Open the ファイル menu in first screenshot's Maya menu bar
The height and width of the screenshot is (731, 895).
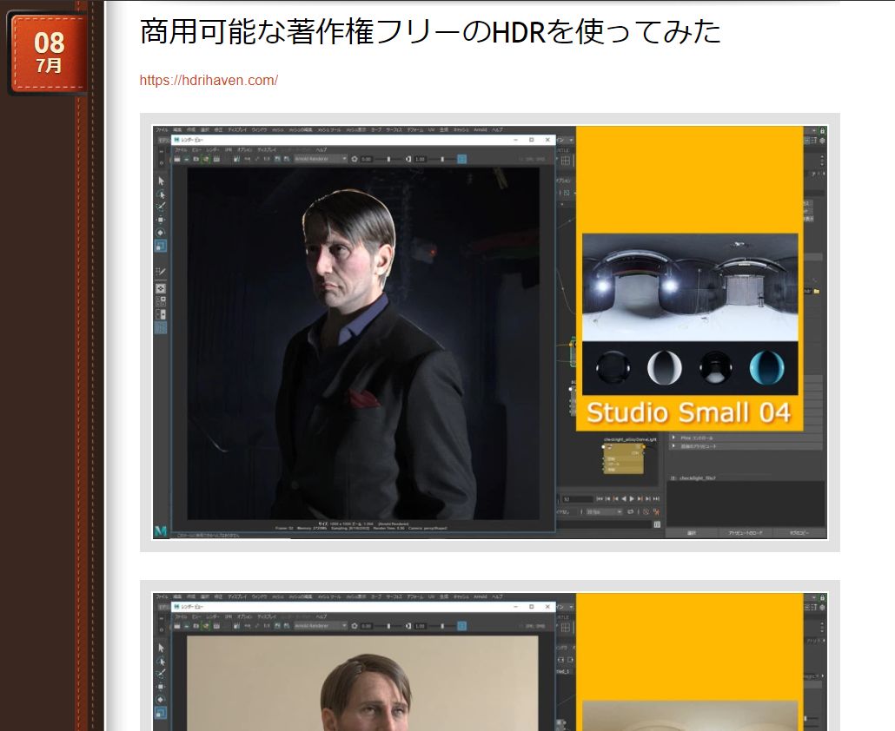(162, 130)
